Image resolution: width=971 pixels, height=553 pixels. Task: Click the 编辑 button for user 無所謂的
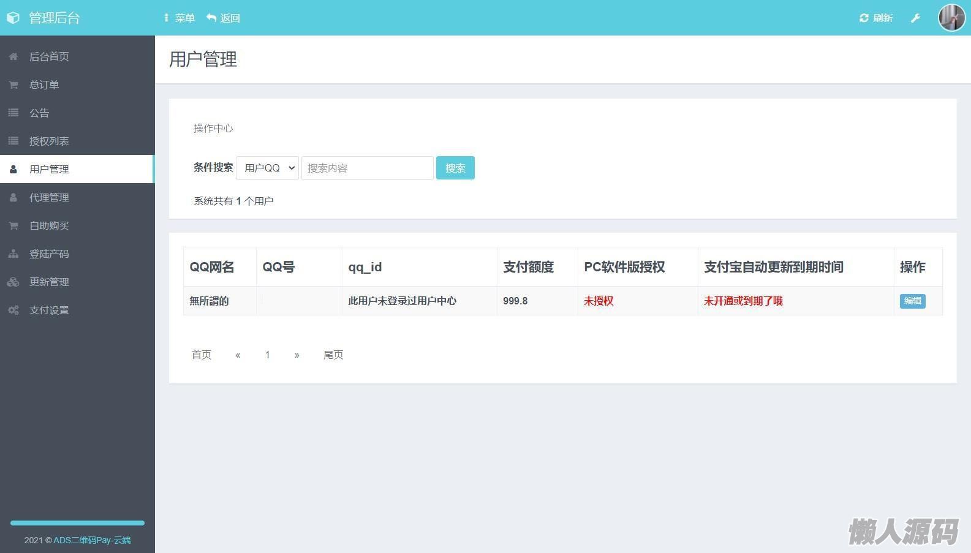point(912,301)
